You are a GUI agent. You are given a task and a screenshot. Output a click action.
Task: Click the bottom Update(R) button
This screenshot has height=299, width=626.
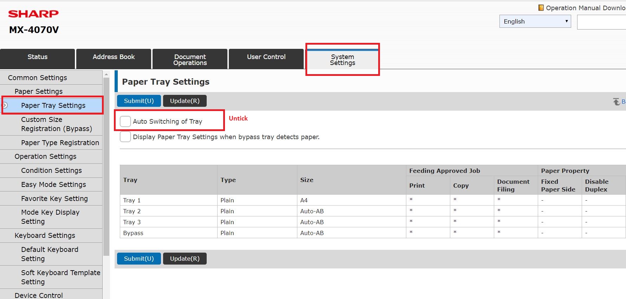(185, 259)
